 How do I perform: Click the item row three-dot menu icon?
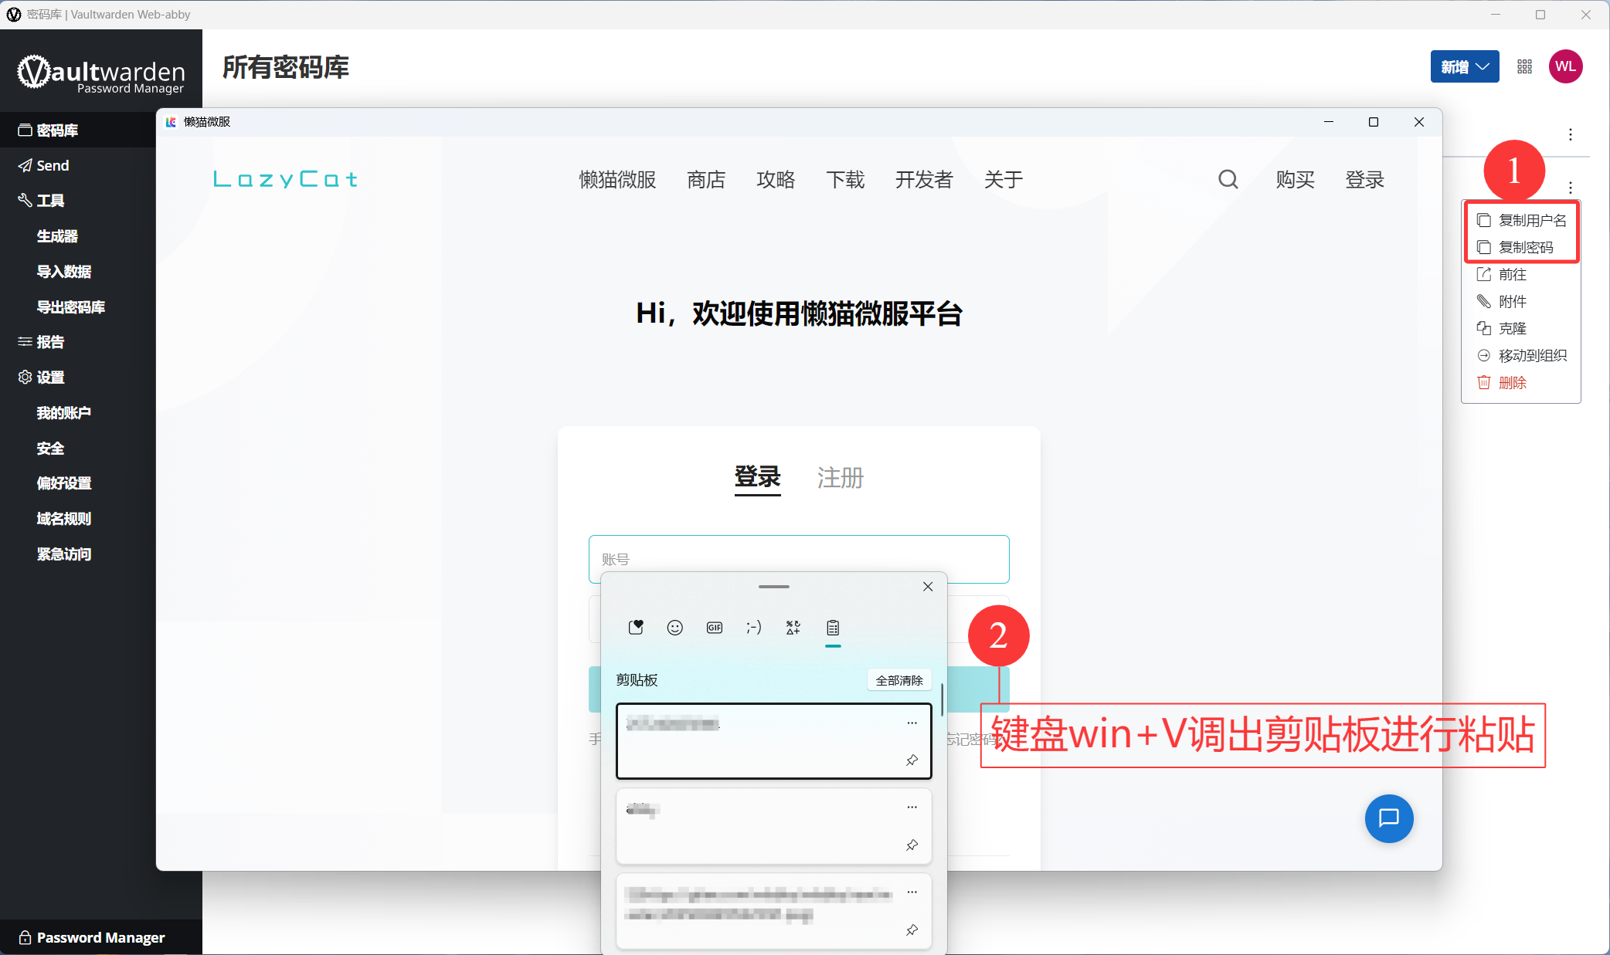click(1570, 187)
